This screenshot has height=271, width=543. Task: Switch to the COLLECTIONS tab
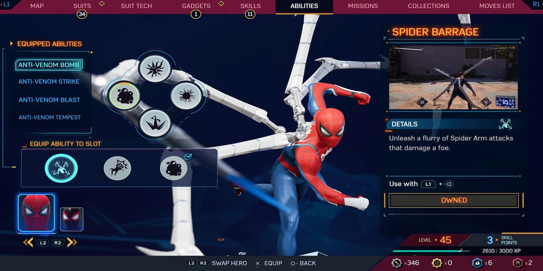click(x=428, y=6)
